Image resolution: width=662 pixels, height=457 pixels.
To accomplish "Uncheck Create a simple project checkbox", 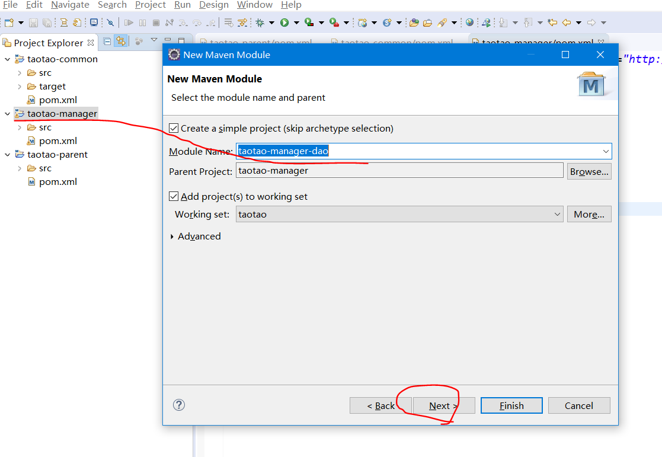I will coord(174,128).
